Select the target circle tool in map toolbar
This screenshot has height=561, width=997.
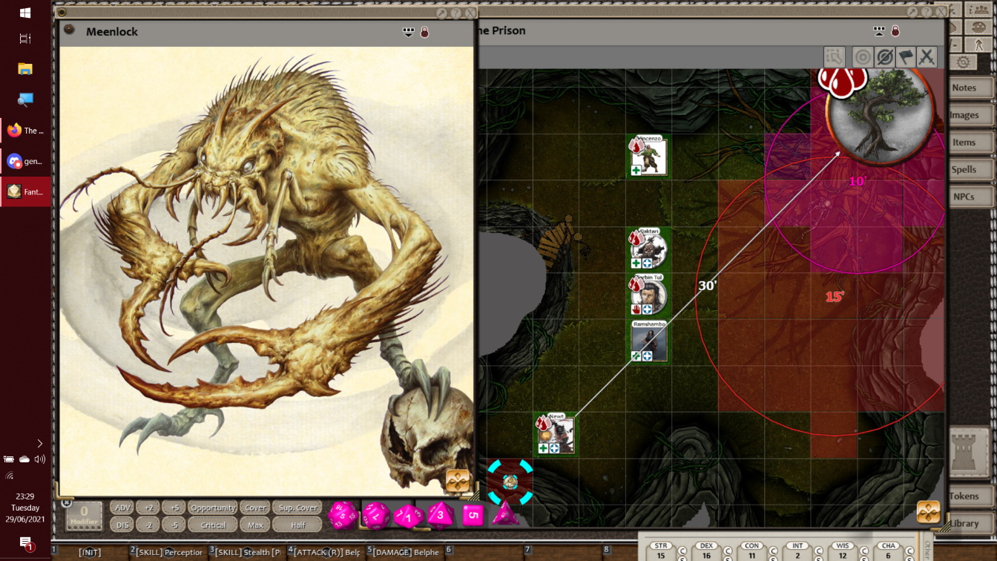[x=862, y=57]
